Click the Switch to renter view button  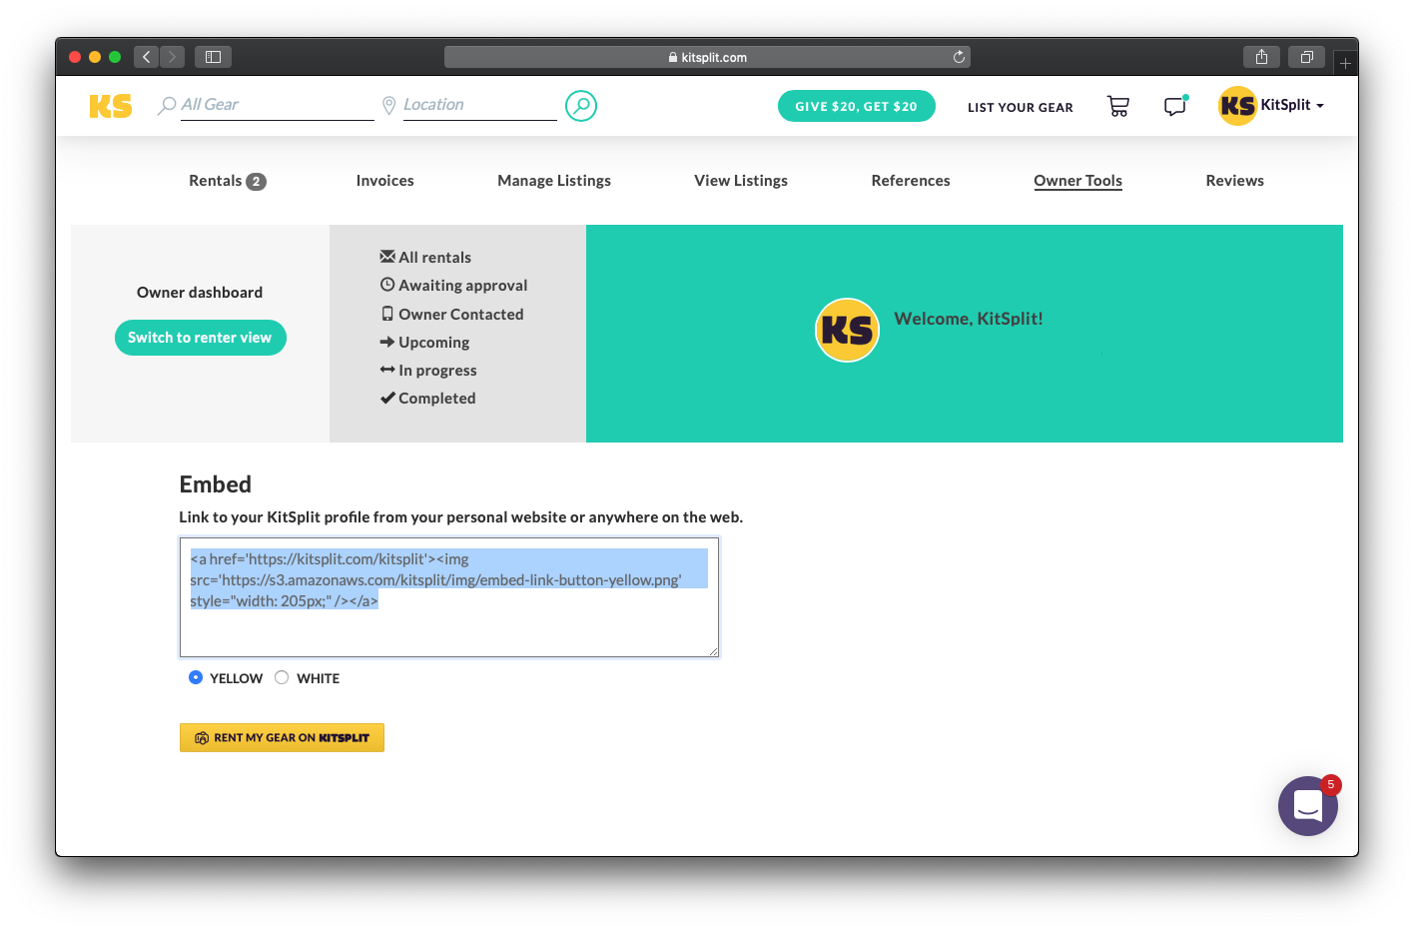[200, 338]
